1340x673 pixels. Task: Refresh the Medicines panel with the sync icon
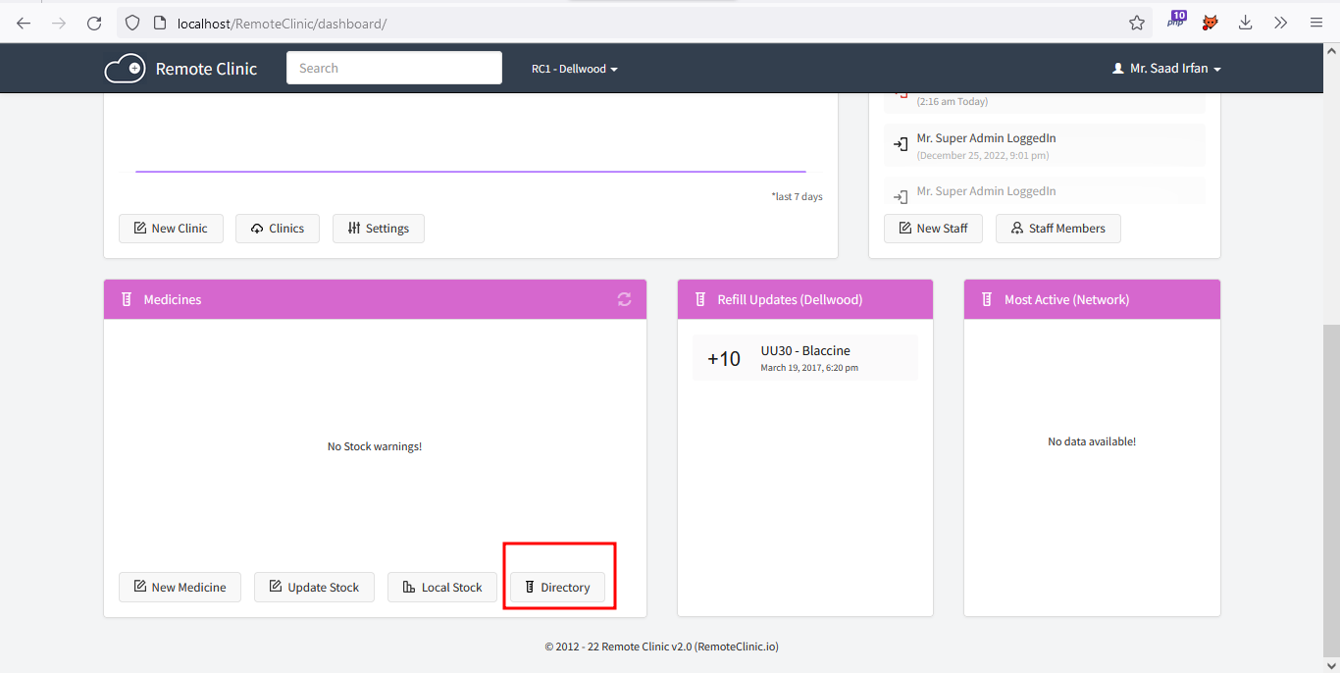point(624,299)
